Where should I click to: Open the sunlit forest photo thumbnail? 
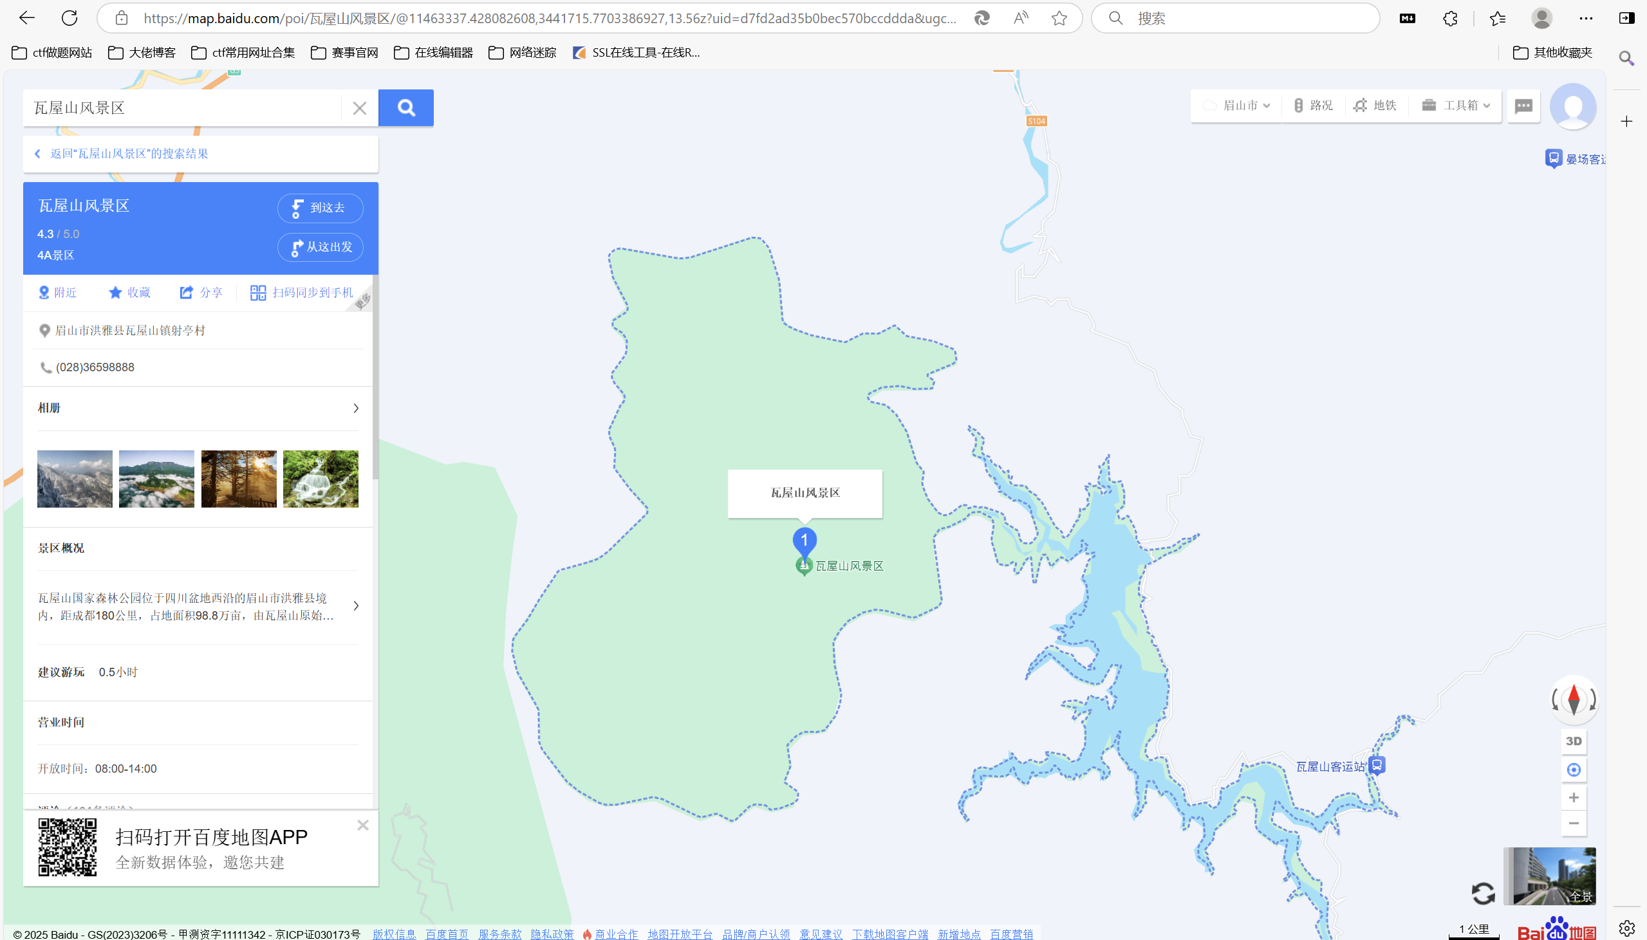[239, 479]
